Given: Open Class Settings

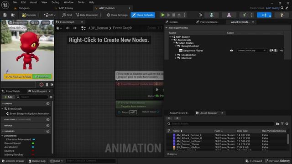Looking at the screenshot, I should (x=117, y=15).
